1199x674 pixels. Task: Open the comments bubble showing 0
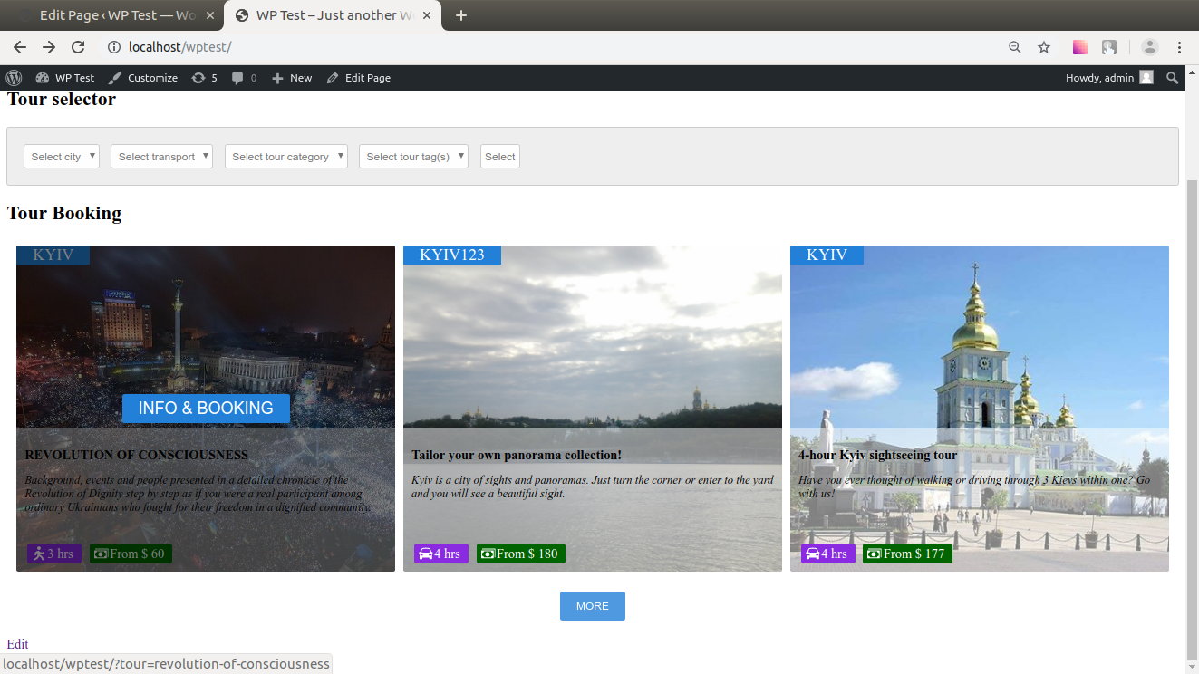[x=244, y=78]
